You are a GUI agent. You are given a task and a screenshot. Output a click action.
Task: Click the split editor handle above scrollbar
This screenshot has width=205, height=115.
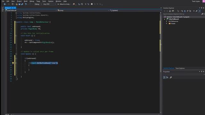coord(161,13)
